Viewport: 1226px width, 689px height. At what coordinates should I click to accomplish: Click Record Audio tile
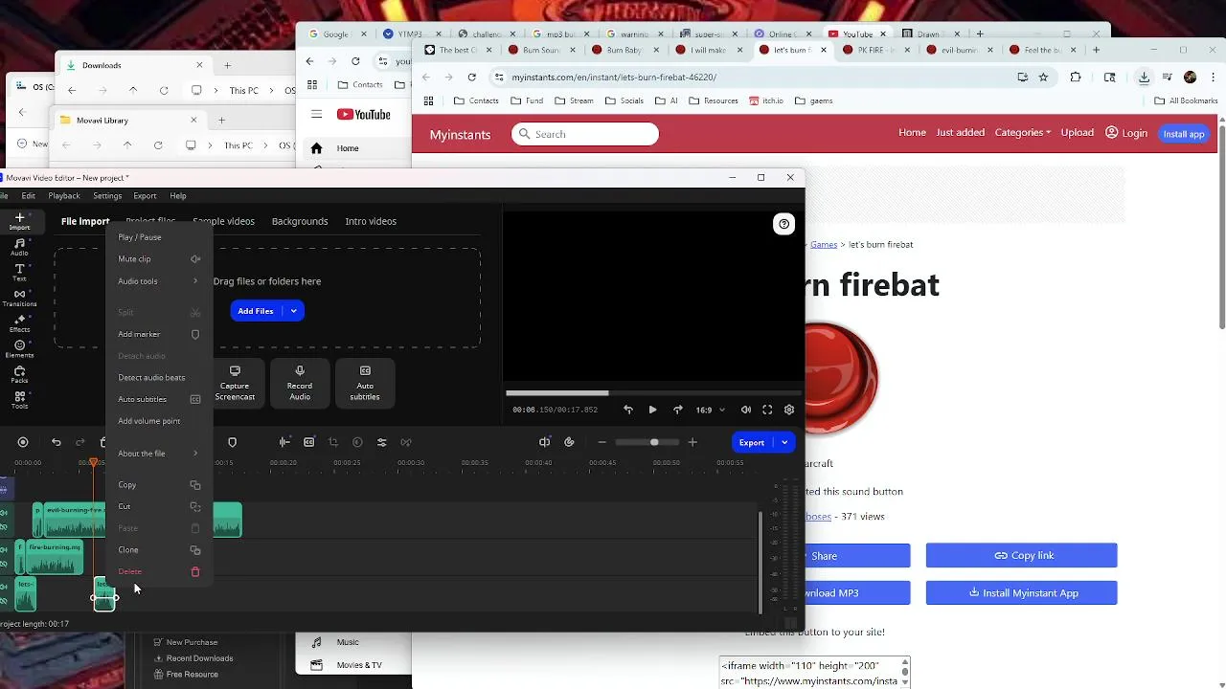(300, 383)
